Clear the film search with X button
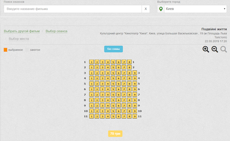The width and height of the screenshot is (230, 141). pos(146,9)
